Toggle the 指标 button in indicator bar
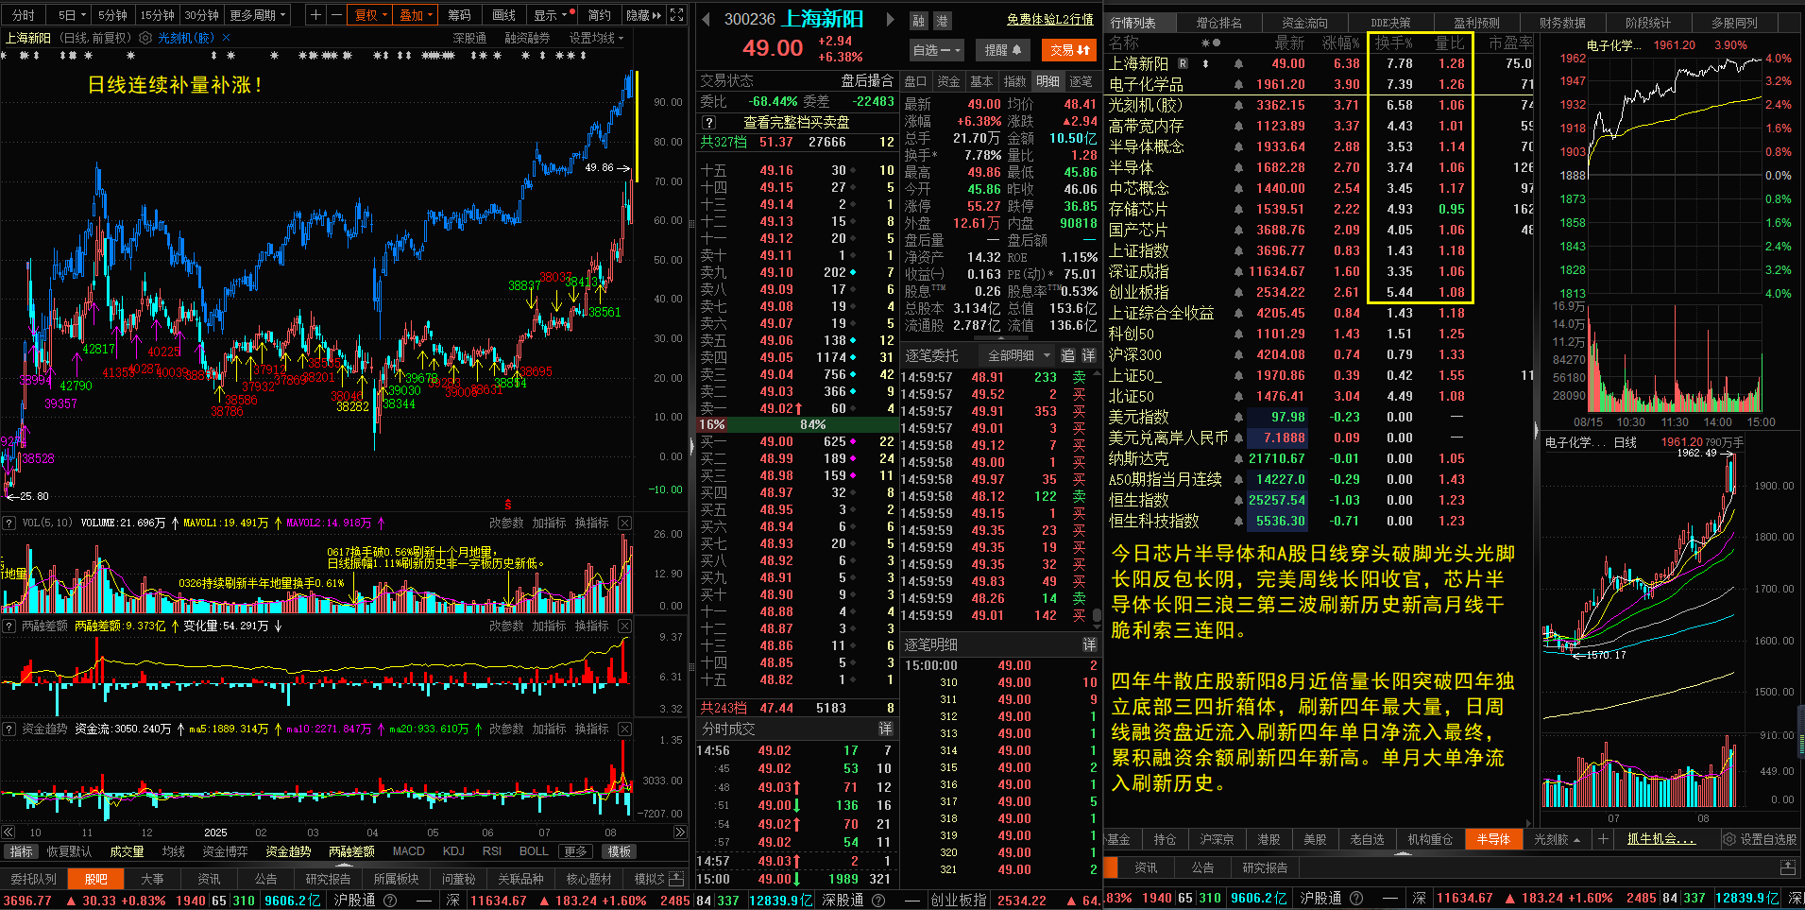This screenshot has width=1805, height=910. pyautogui.click(x=21, y=851)
